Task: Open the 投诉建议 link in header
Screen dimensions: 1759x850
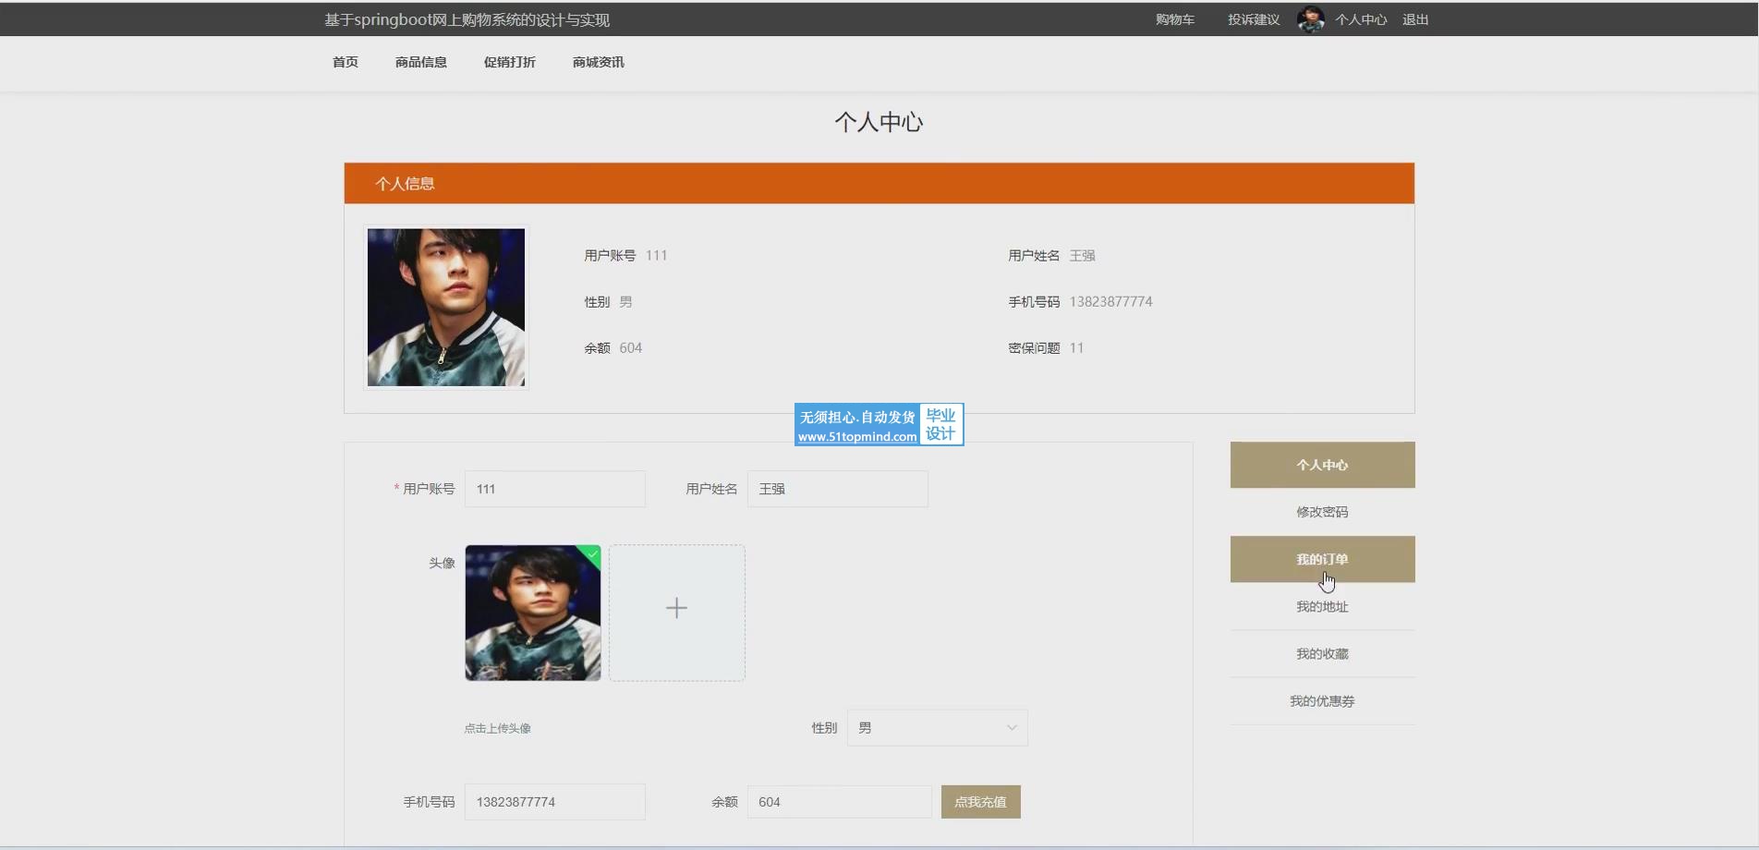Action: click(1254, 19)
